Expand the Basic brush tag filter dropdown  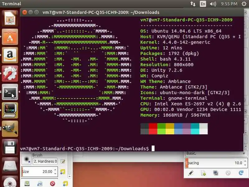click(x=243, y=153)
